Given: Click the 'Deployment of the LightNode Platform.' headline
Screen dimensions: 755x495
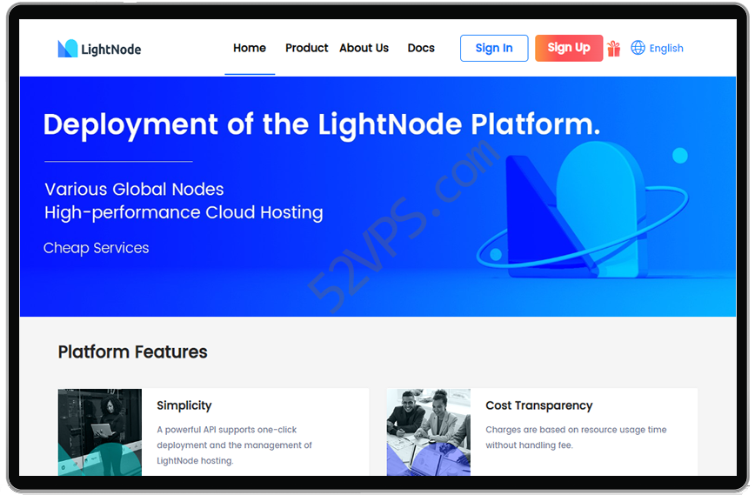Looking at the screenshot, I should (x=322, y=124).
